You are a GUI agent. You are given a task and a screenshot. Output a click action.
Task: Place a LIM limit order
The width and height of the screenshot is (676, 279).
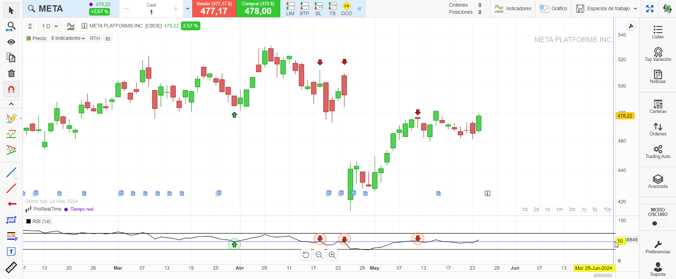click(x=290, y=9)
